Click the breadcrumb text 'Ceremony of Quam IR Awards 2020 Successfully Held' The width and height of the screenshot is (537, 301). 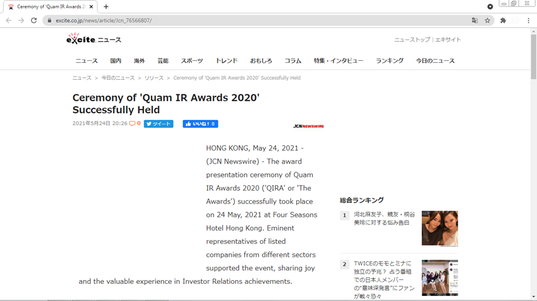point(237,78)
